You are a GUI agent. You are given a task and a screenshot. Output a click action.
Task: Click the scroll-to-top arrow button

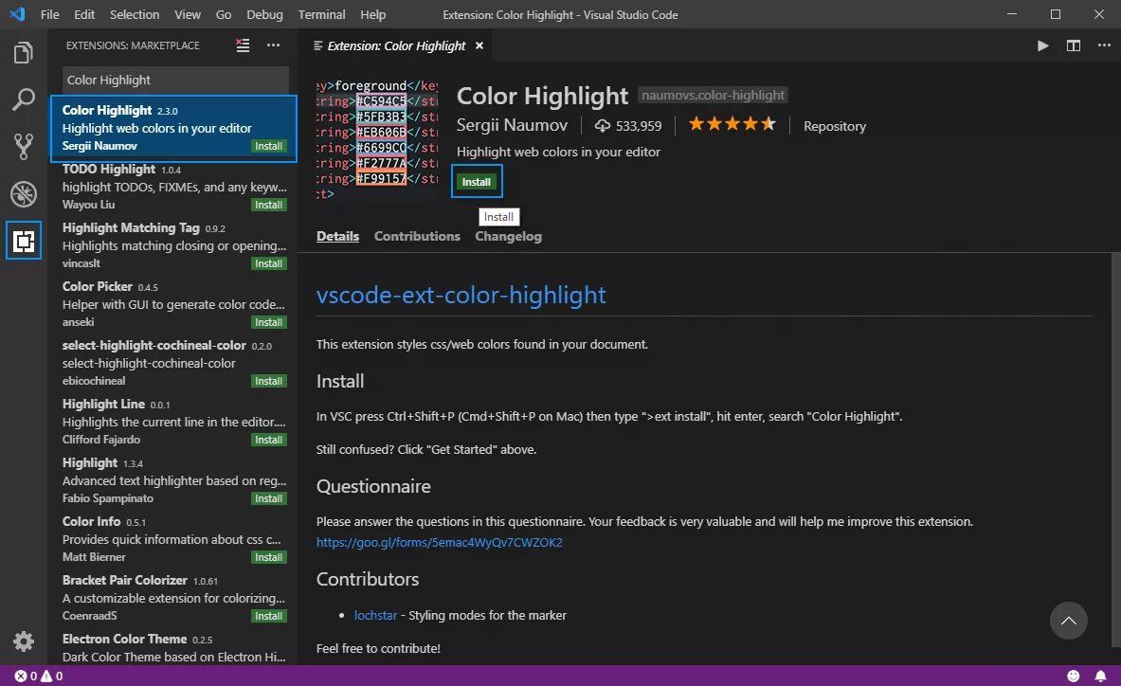(1068, 621)
